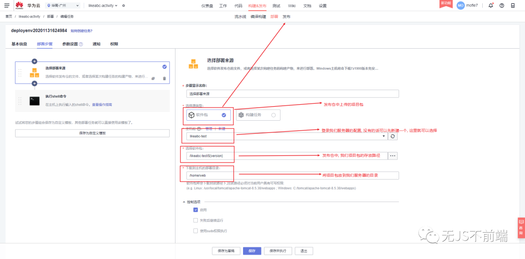Refresh the host group list
525x259 pixels.
click(393, 136)
